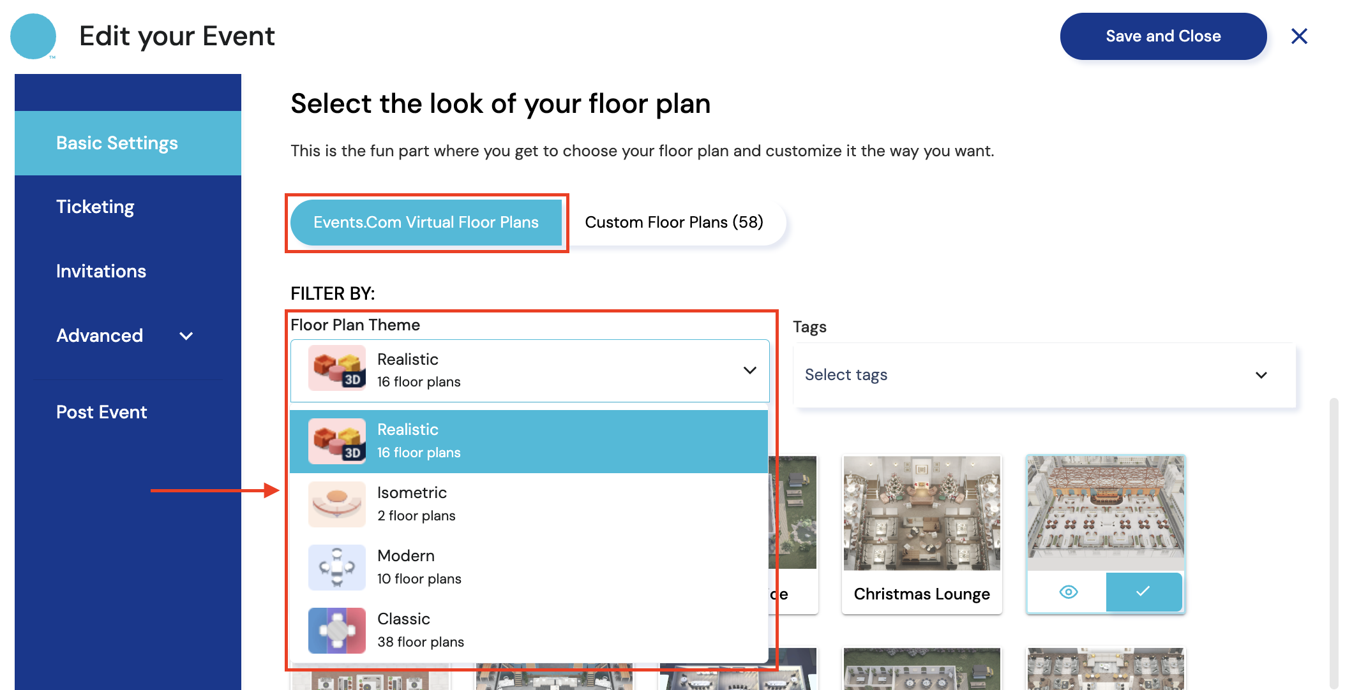Open the Select tags dropdown
This screenshot has width=1352, height=690.
(1044, 375)
